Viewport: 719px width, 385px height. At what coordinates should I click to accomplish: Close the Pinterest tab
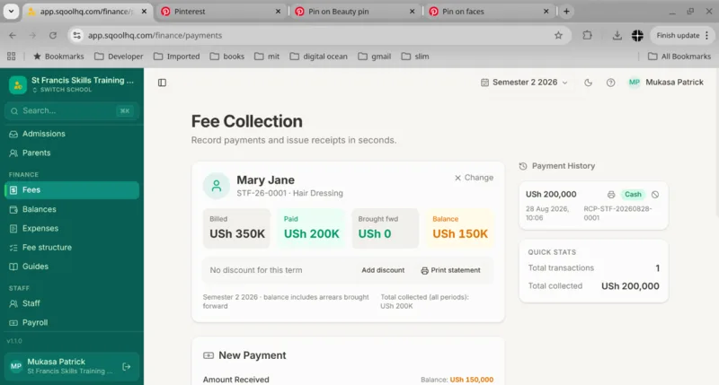click(x=278, y=12)
